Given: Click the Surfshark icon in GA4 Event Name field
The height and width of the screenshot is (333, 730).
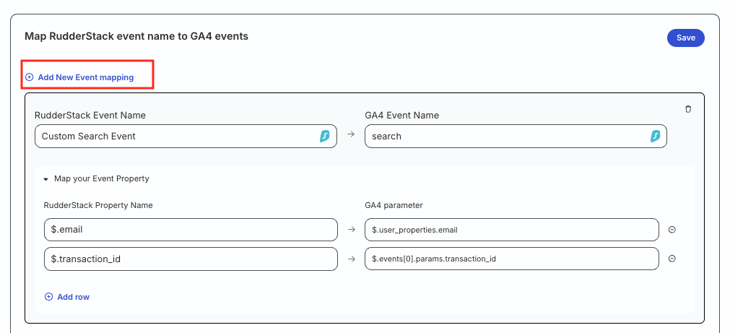Looking at the screenshot, I should click(655, 136).
